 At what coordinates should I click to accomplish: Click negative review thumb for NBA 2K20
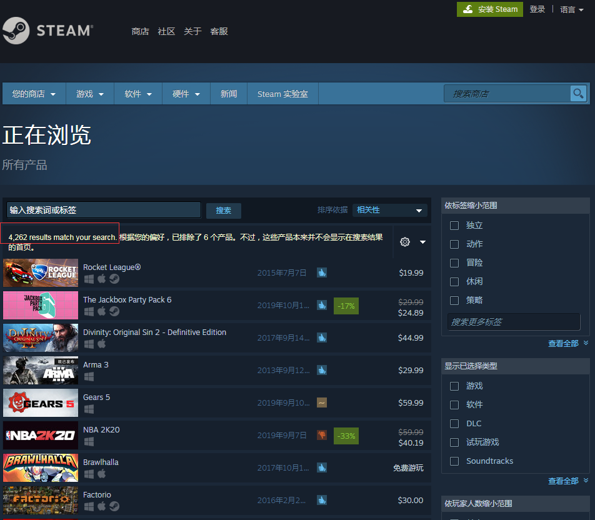tap(322, 435)
